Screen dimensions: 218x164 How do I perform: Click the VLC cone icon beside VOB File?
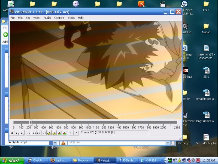point(63,143)
